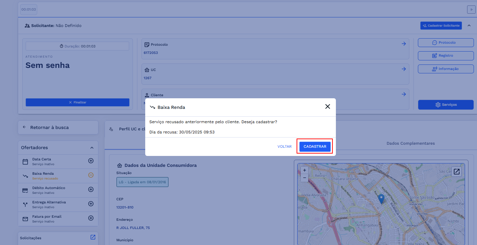
Task: Zoom out on the map
Action: (304, 177)
